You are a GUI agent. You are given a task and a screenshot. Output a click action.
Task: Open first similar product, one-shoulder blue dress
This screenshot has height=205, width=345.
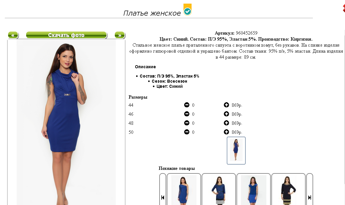click(184, 190)
